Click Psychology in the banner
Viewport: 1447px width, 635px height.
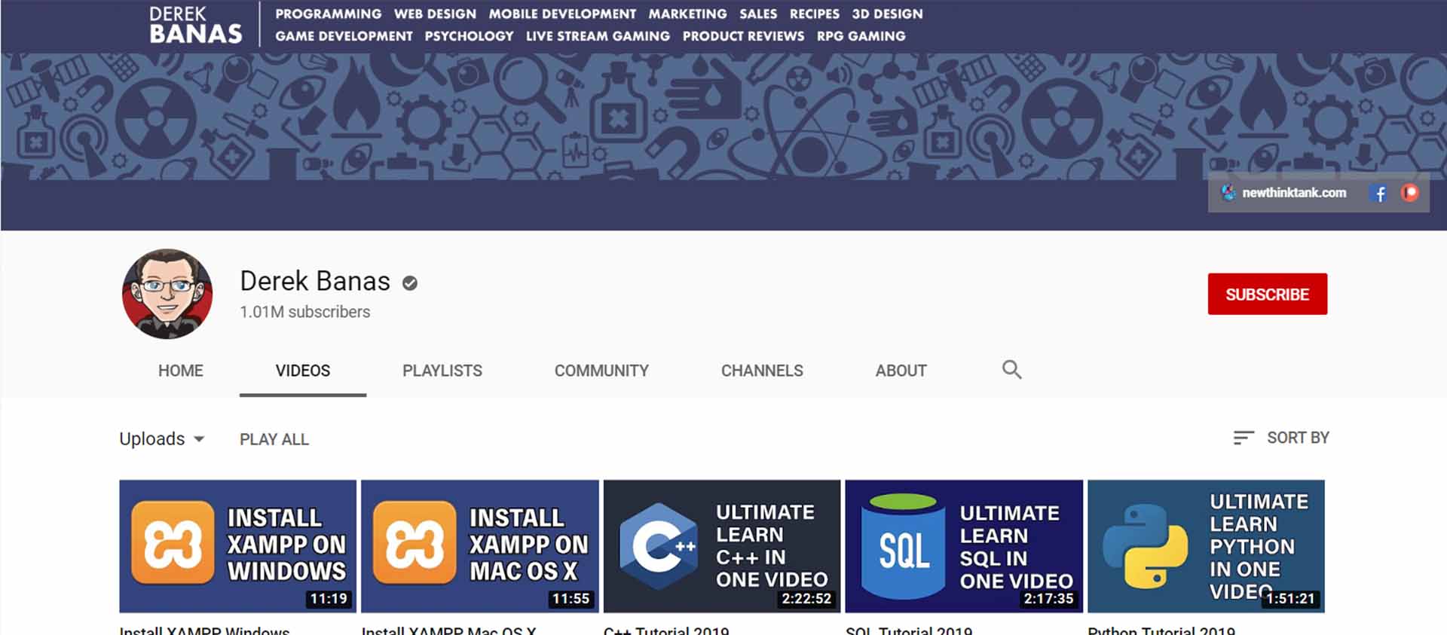point(469,36)
